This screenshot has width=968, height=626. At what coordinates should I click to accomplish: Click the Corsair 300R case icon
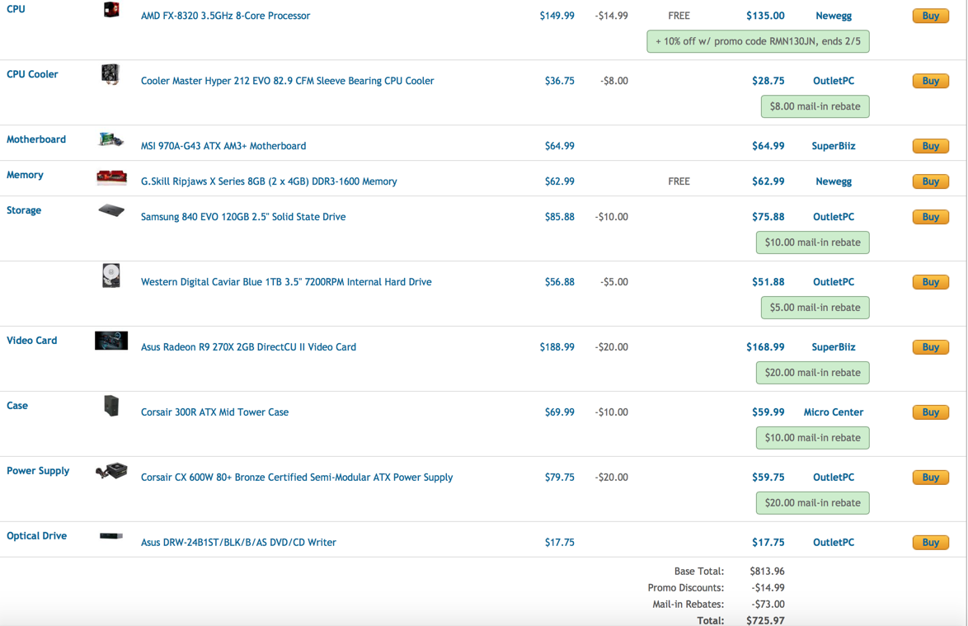[111, 406]
